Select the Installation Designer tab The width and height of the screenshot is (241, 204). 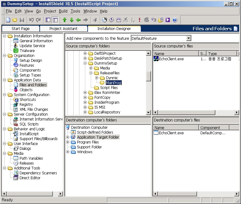(x=114, y=29)
